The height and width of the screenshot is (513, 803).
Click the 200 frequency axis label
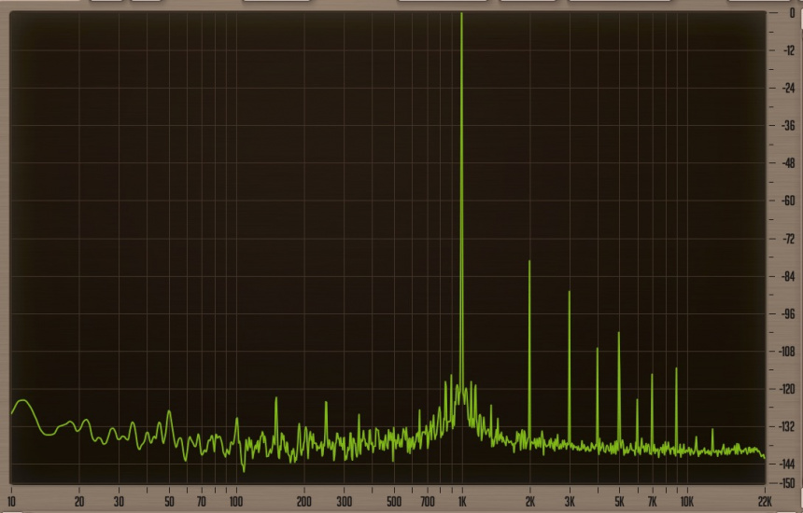click(x=304, y=501)
